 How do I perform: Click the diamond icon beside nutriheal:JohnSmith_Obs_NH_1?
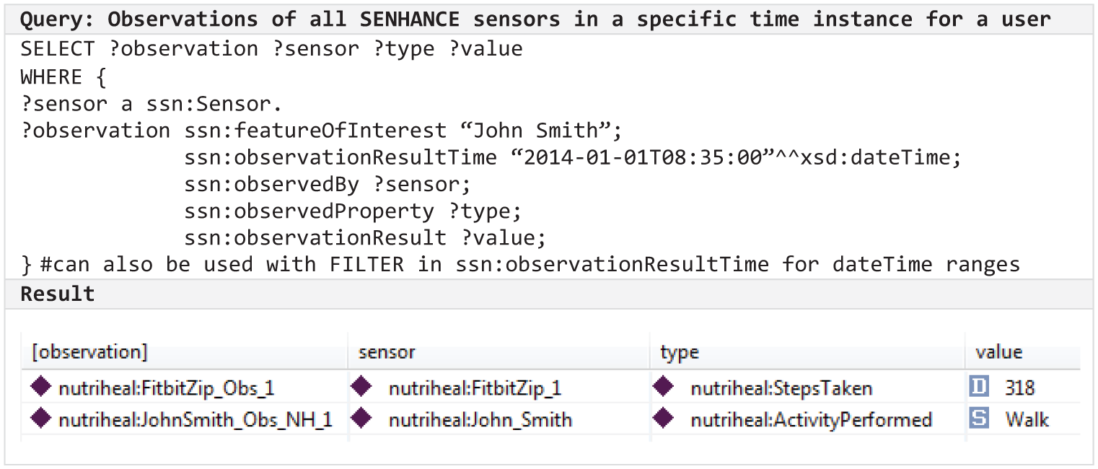point(42,418)
